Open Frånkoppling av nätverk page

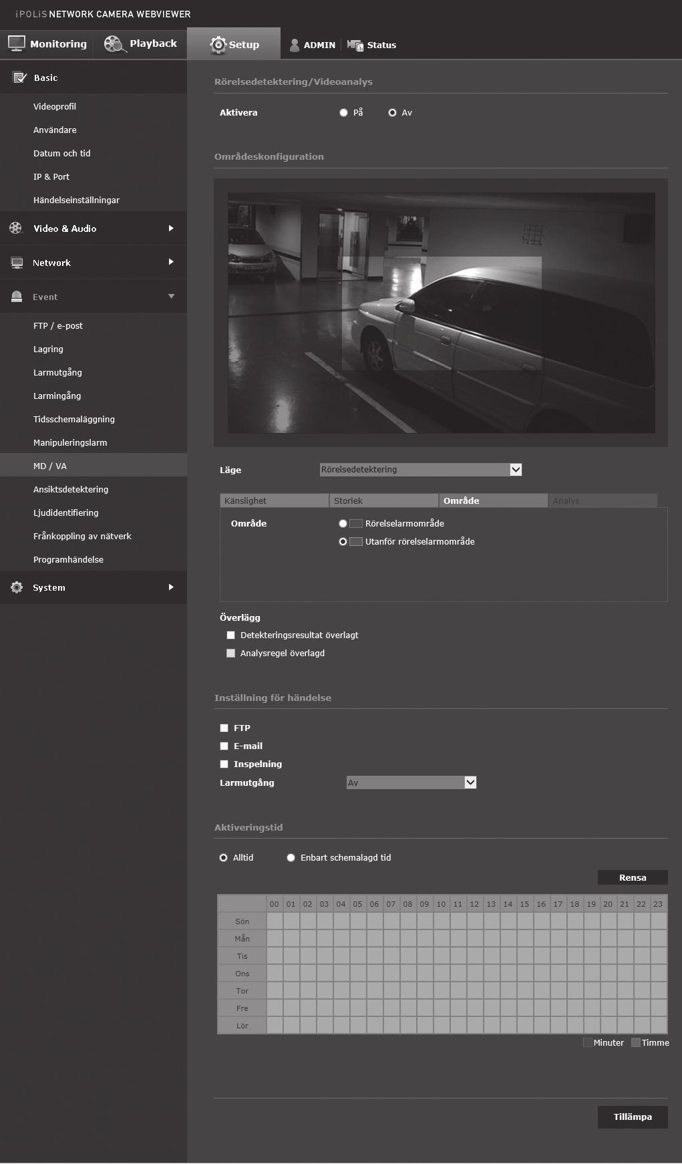[x=82, y=537]
